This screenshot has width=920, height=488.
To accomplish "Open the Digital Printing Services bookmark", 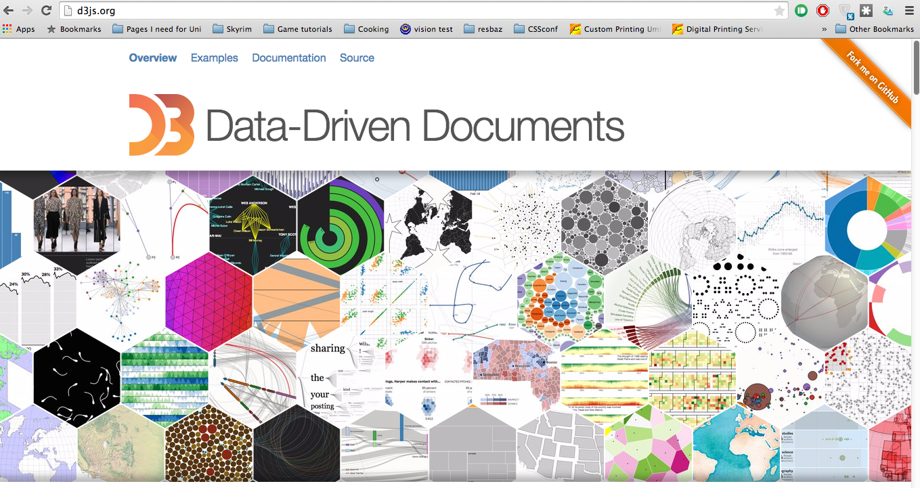I will 717,29.
